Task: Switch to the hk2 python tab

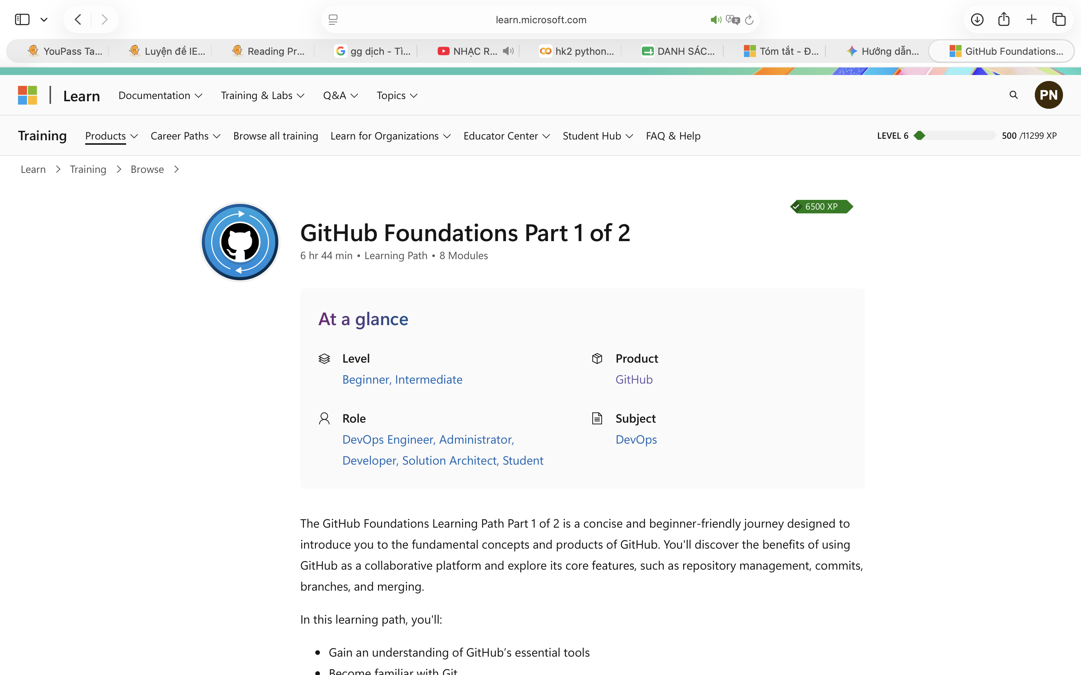Action: pyautogui.click(x=576, y=51)
